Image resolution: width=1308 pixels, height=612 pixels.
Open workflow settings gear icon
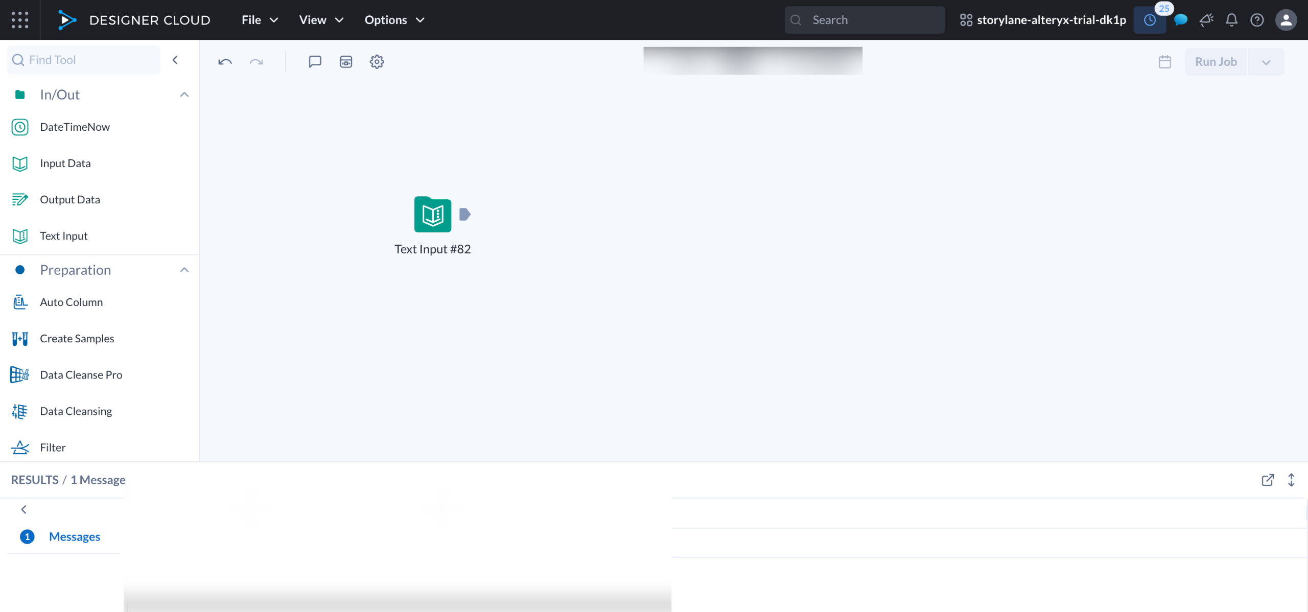click(x=377, y=62)
